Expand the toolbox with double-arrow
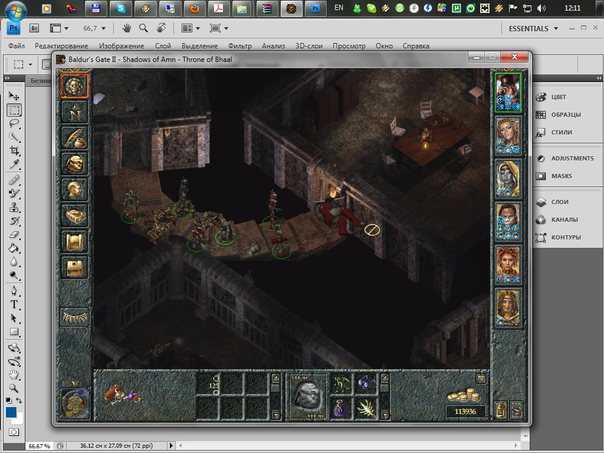This screenshot has width=604, height=453. coord(7,78)
